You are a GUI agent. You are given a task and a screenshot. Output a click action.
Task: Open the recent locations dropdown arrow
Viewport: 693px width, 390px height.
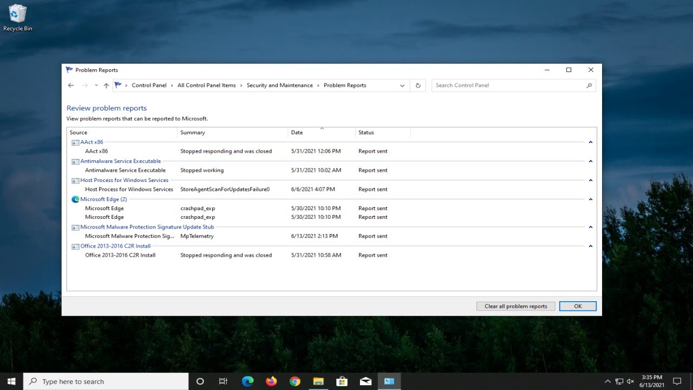[x=96, y=86]
